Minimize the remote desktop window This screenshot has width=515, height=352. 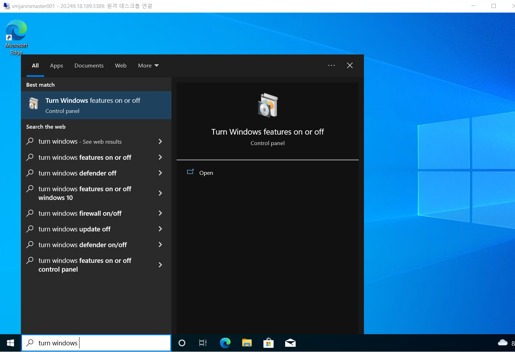tap(473, 6)
